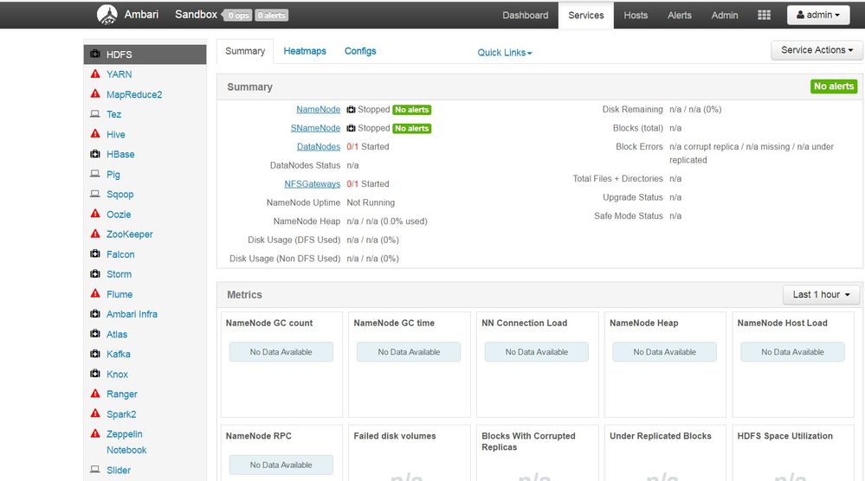
Task: Open the NFSGateways link
Action: pyautogui.click(x=313, y=184)
